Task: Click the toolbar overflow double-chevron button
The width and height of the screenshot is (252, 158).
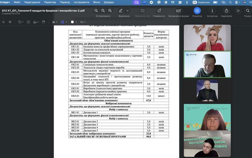Action: pyautogui.click(x=238, y=11)
